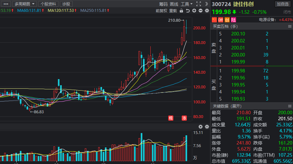Viewport: 293px width, 164px height.
Task: Click current price 199.98 display
Action: 221,12
